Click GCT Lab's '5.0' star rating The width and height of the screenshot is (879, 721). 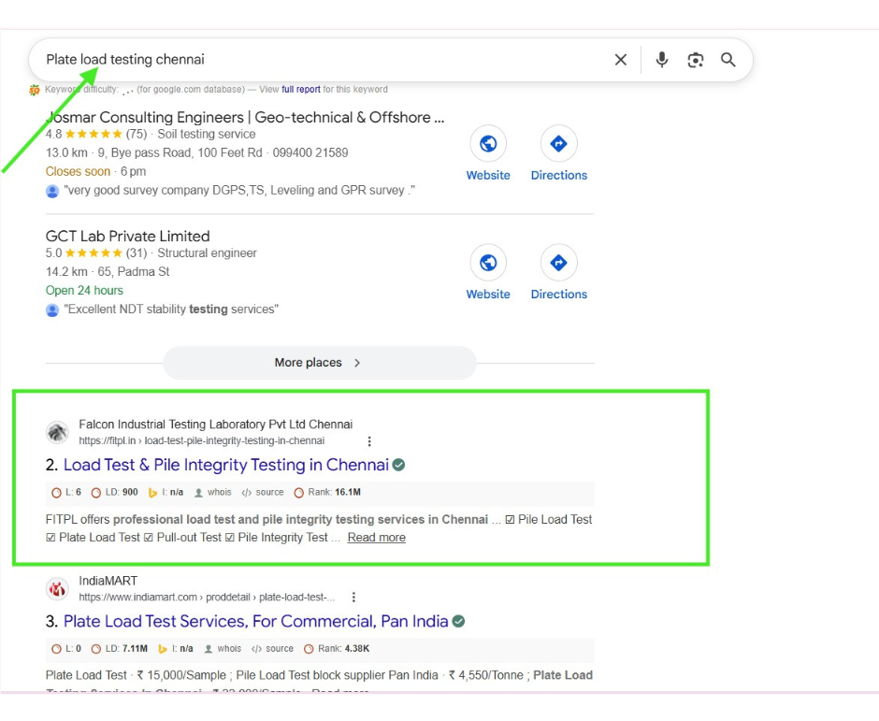tap(84, 252)
